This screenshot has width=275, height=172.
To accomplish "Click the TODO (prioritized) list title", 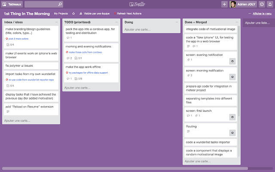I will (x=77, y=22).
